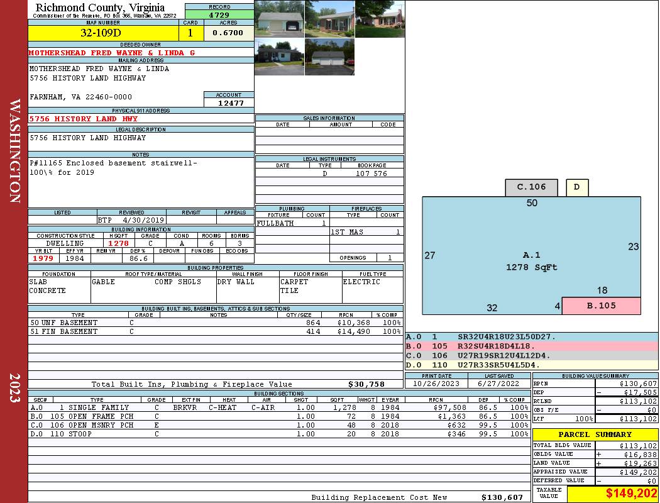Select the A.0 Single Family building section row

pos(278,407)
